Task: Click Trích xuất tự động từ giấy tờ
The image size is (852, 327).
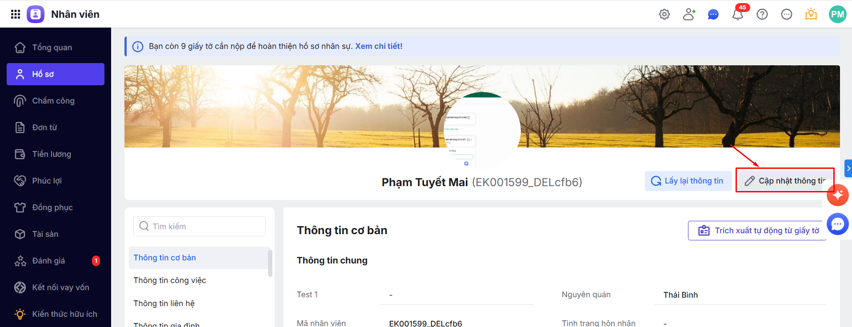Action: [758, 231]
